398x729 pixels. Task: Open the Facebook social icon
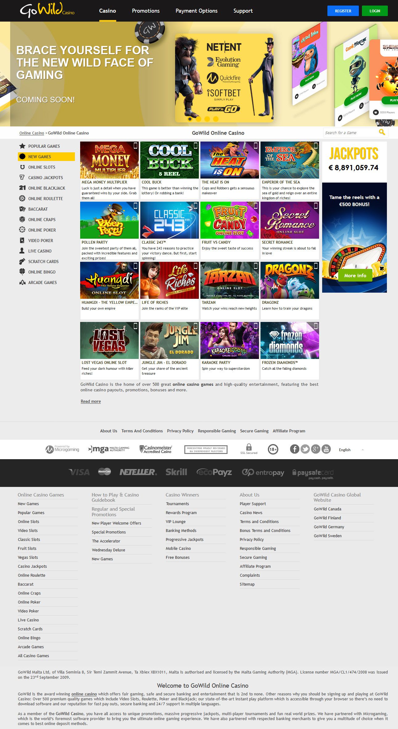pos(295,449)
